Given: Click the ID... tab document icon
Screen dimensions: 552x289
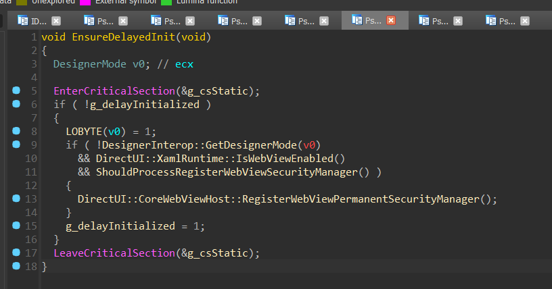Looking at the screenshot, I should click(23, 20).
